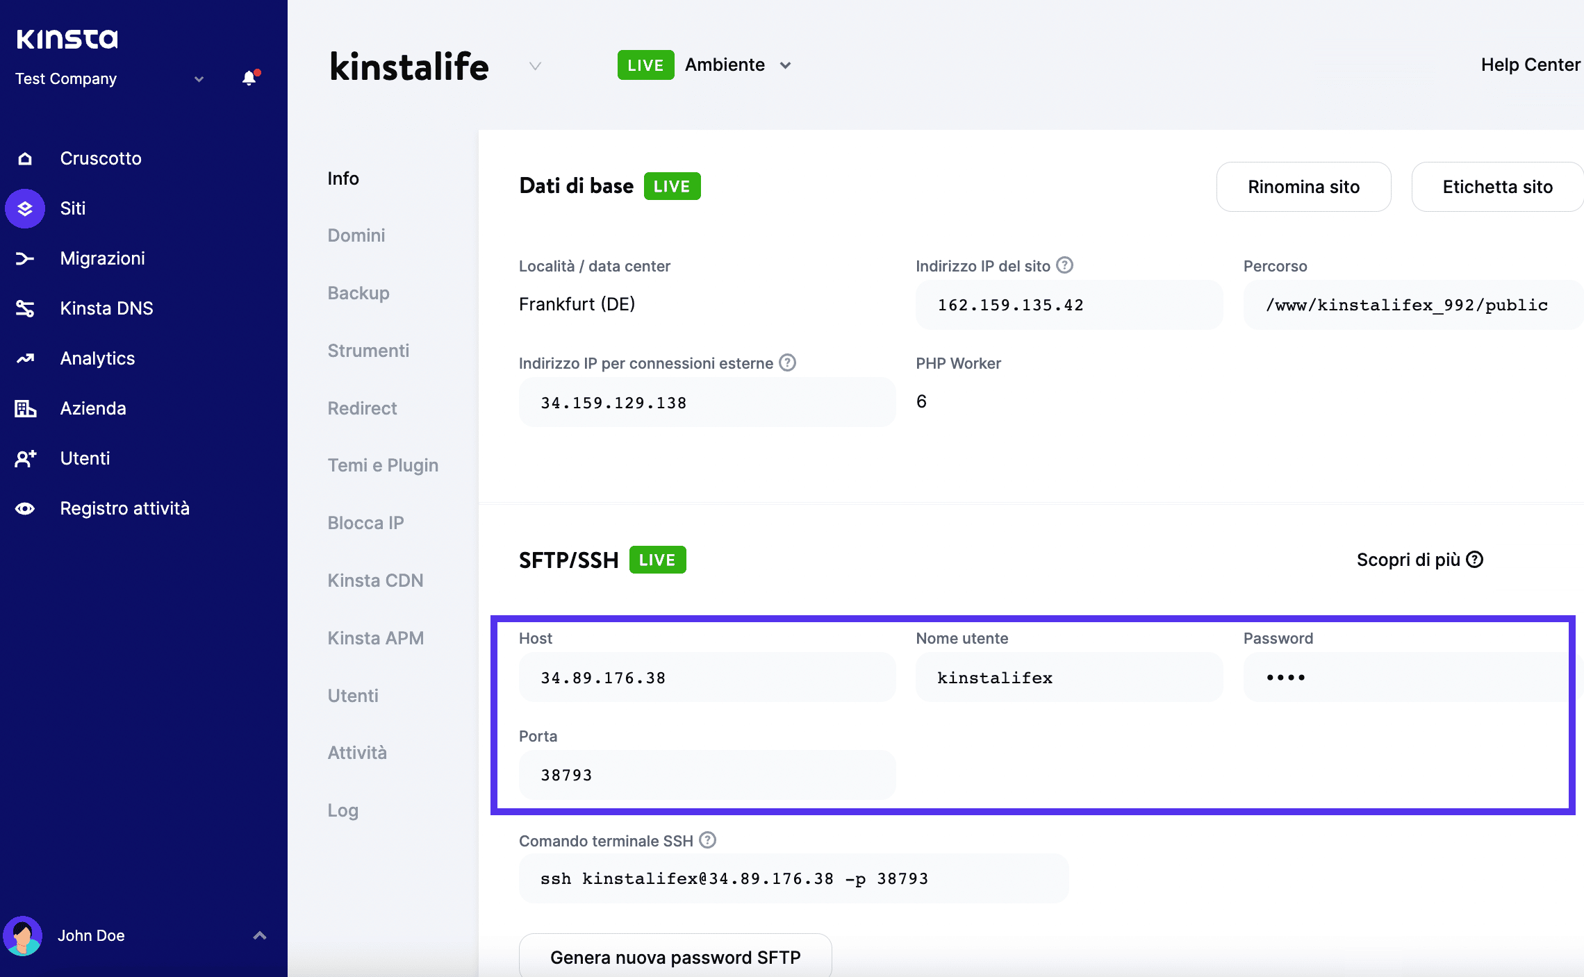Screen dimensions: 1584x977
Task: Switch to Backup tab
Action: click(358, 293)
